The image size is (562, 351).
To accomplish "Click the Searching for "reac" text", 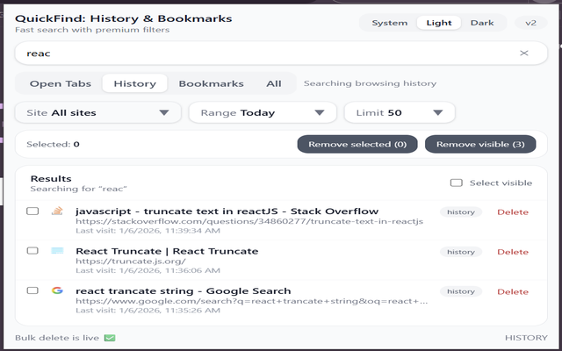I will (x=78, y=189).
